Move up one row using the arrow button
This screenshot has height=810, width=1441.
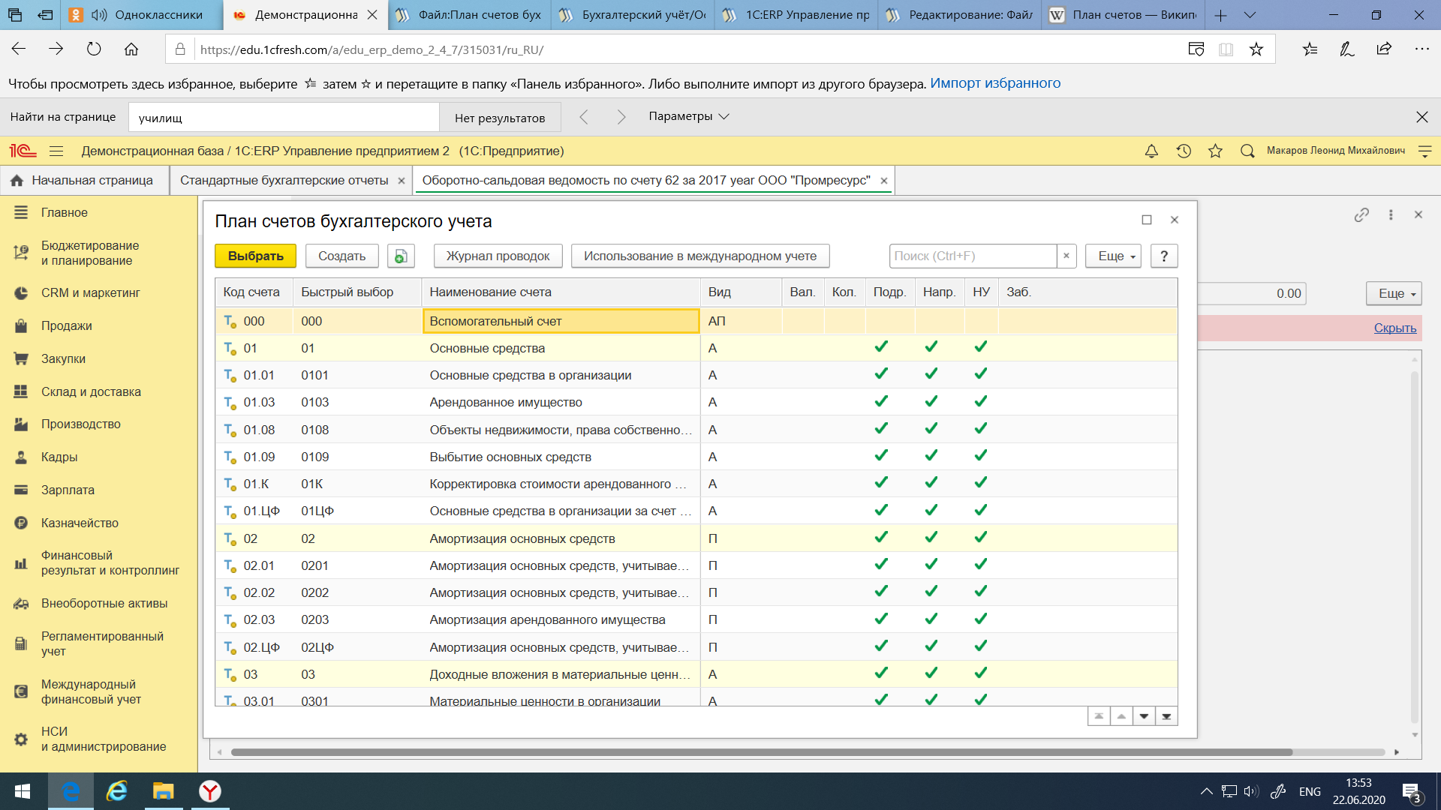tap(1121, 716)
